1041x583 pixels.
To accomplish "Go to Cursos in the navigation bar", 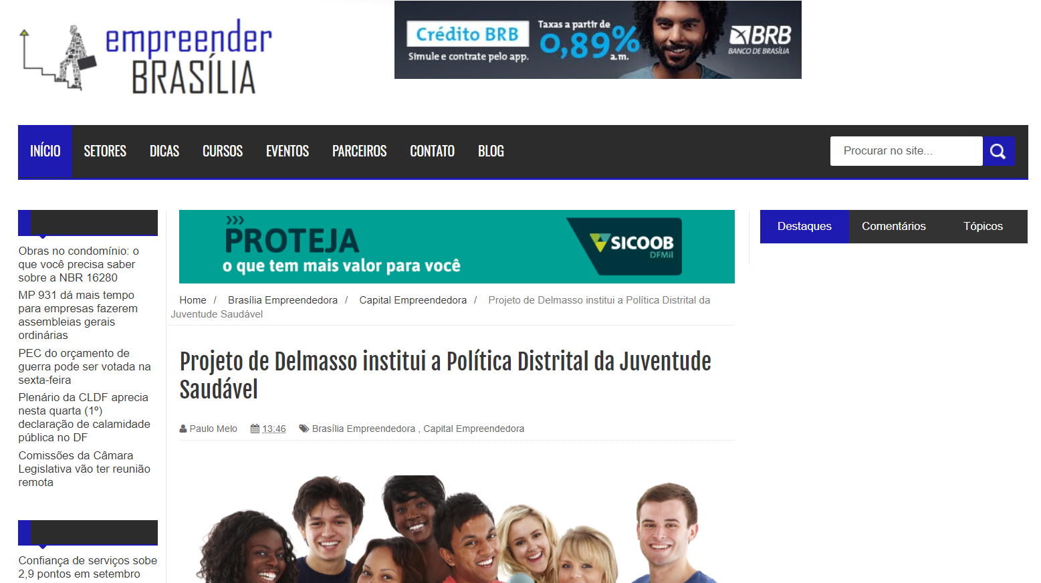I will click(x=223, y=152).
